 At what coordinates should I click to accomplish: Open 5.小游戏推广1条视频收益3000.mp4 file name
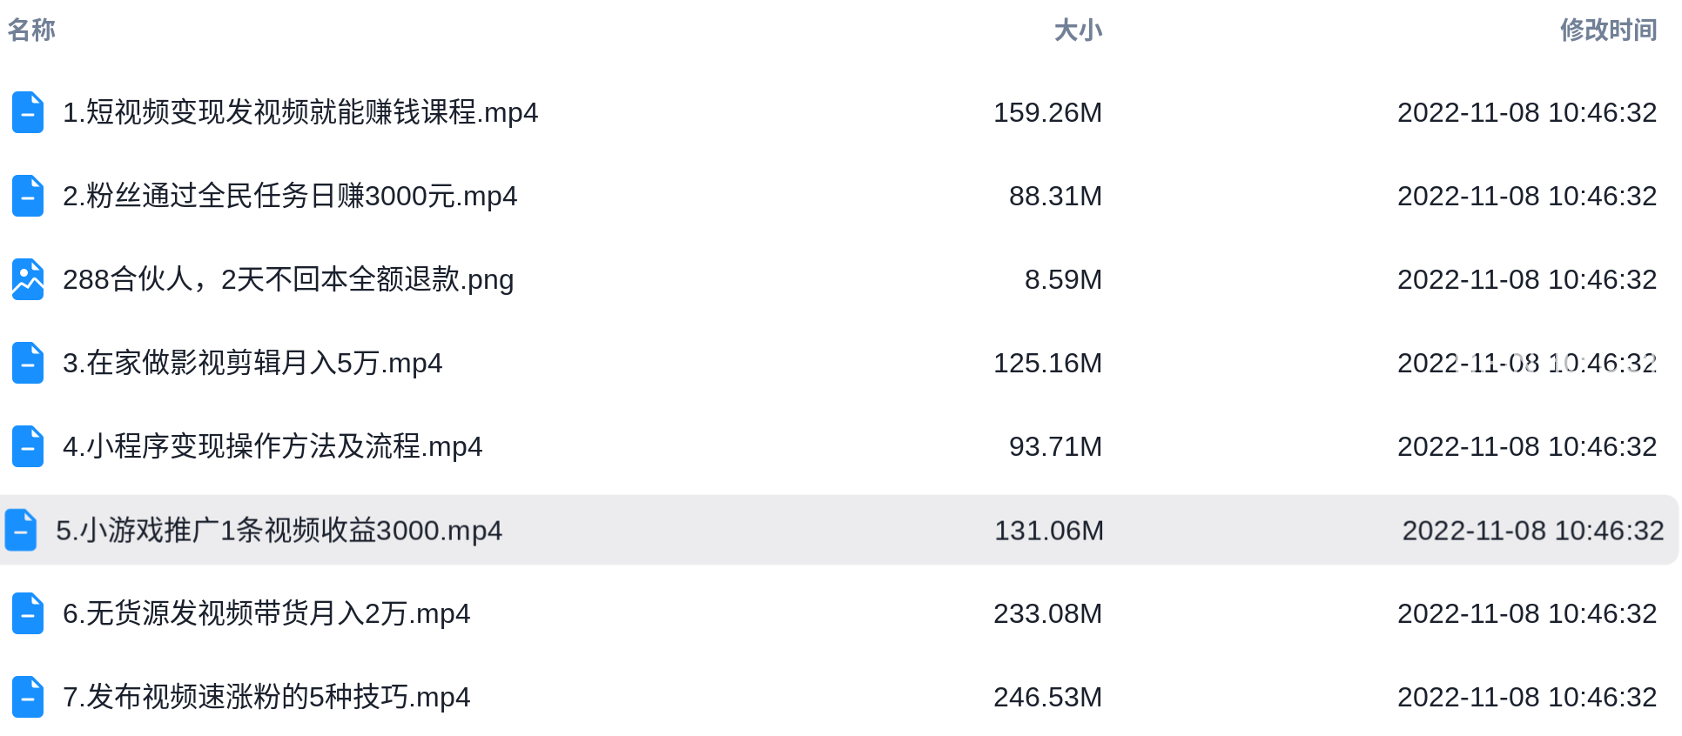point(279,530)
